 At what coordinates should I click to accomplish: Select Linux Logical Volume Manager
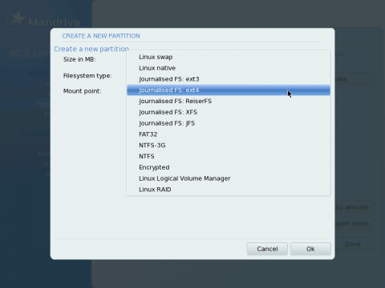[x=229, y=178]
